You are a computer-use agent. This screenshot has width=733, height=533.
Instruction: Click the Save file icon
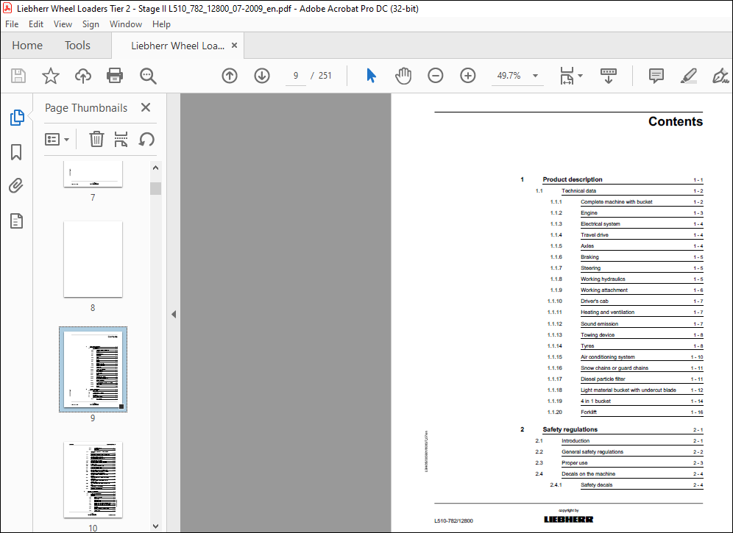pos(18,76)
